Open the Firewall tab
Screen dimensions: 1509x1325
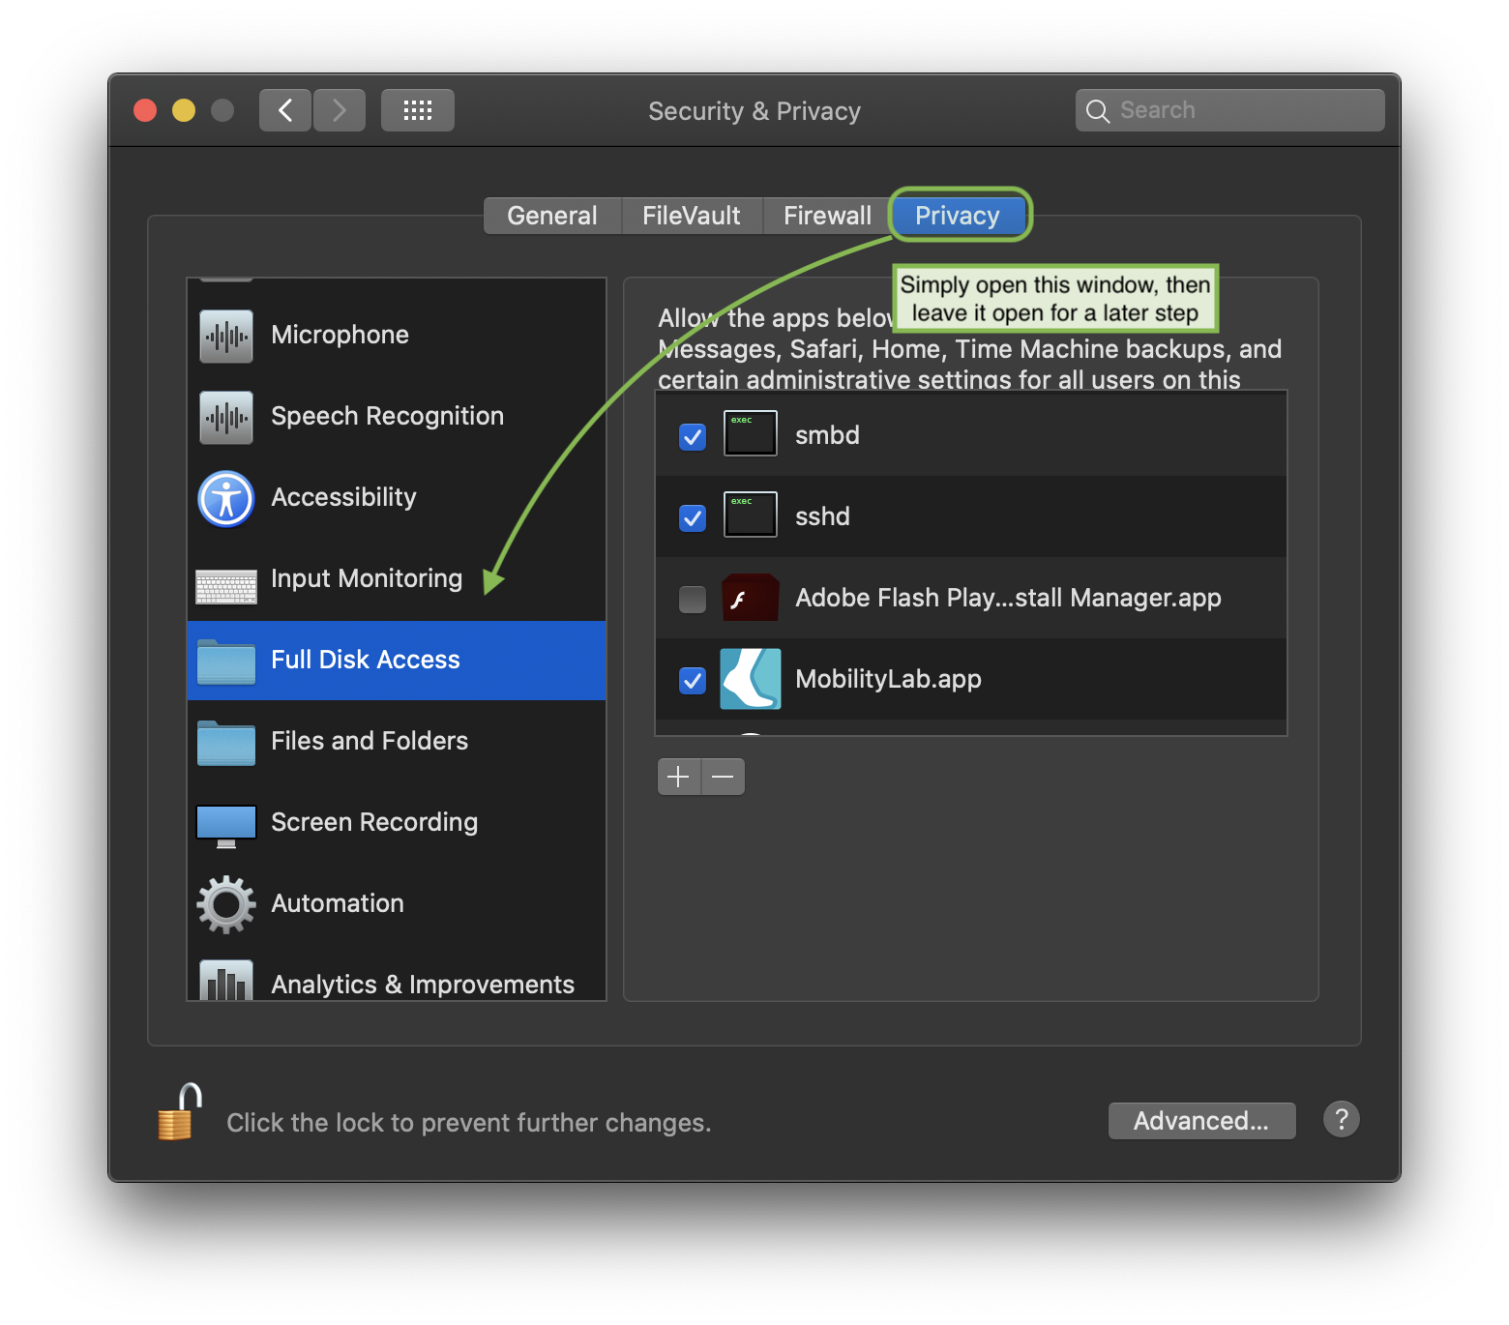tap(827, 215)
